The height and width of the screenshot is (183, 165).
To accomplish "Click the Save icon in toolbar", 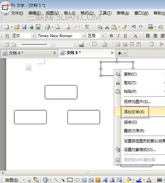I will [x=24, y=27].
